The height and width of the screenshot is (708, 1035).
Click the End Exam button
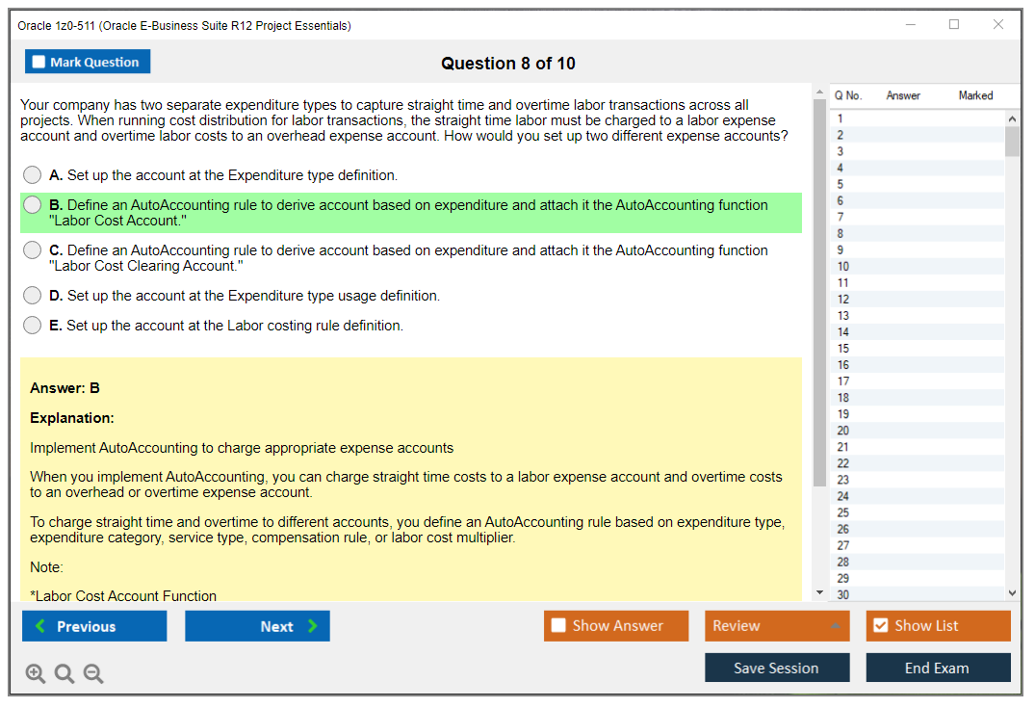pyautogui.click(x=938, y=668)
